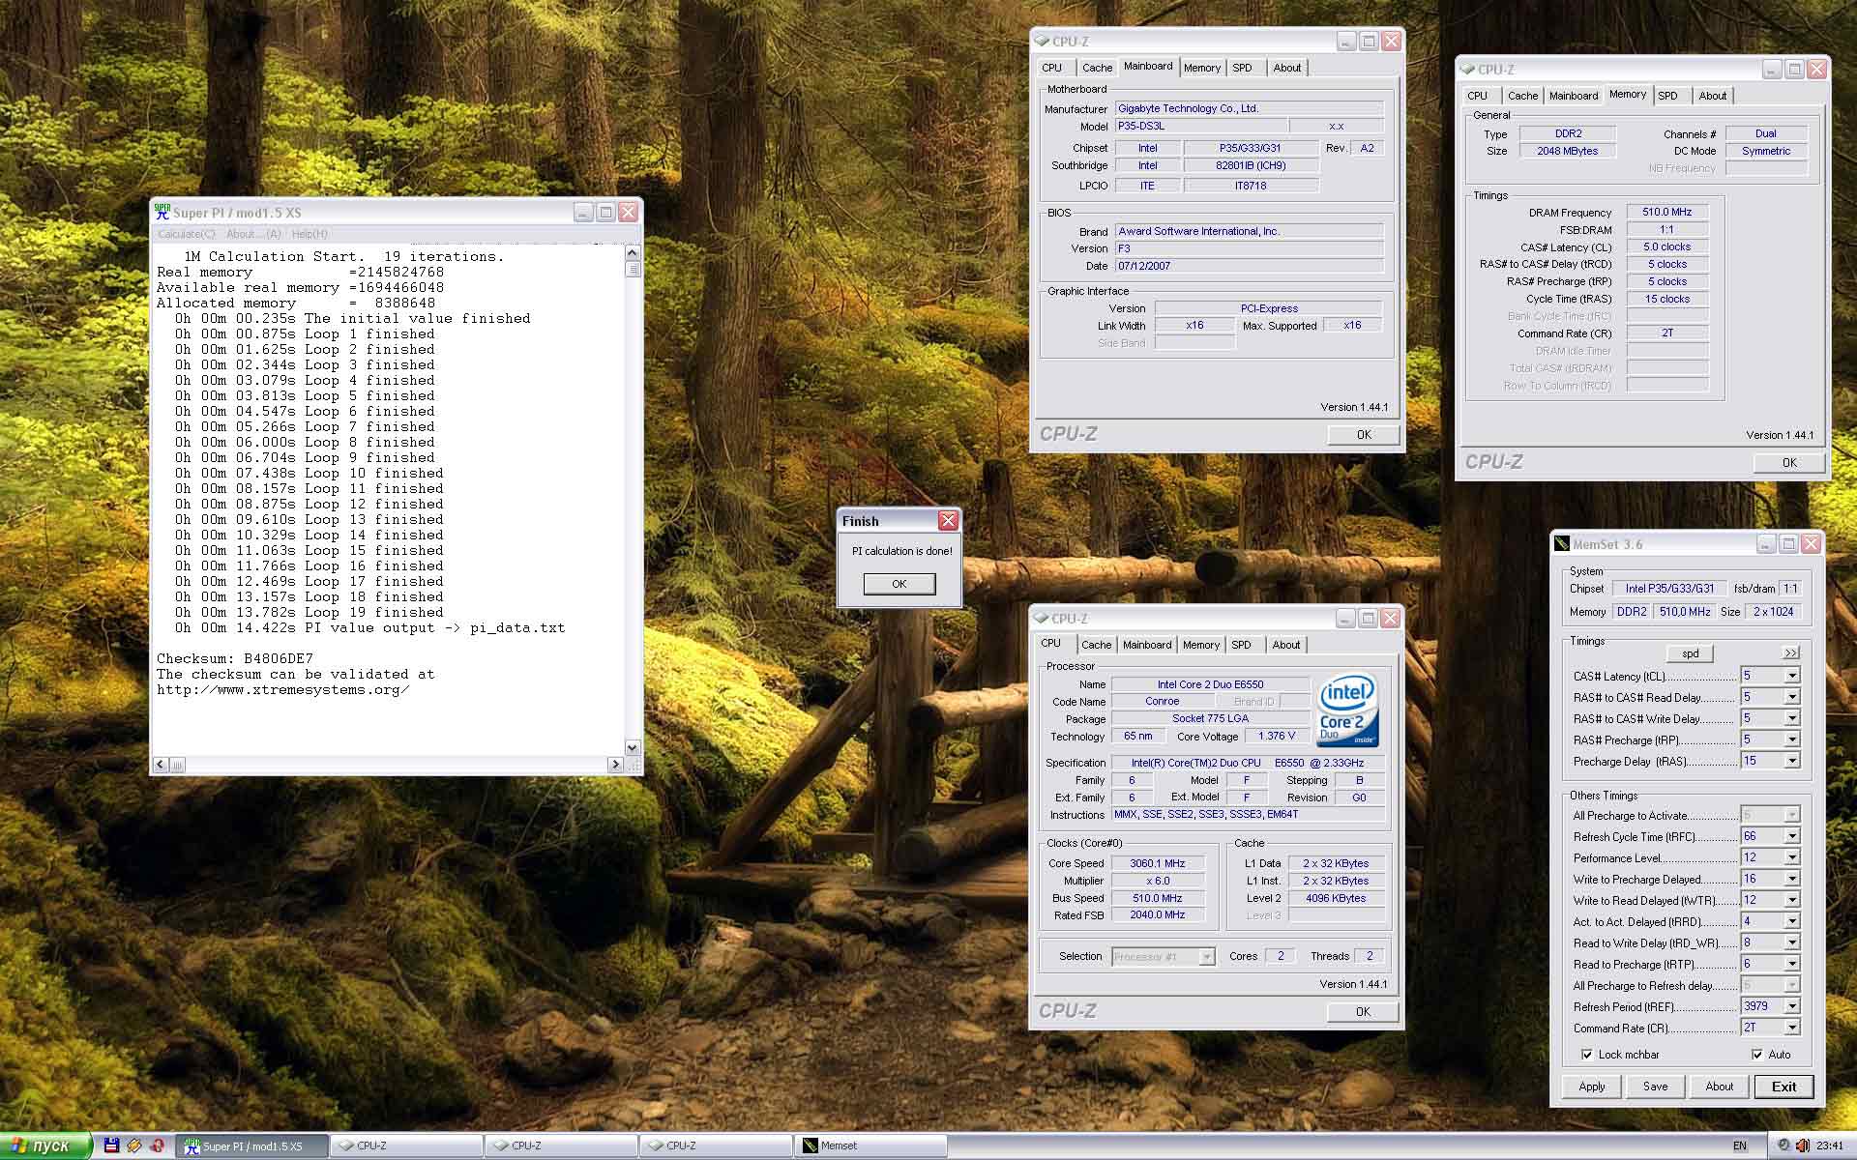1857x1160 pixels.
Task: Open the Calculate menu in Super PI
Action: (187, 234)
